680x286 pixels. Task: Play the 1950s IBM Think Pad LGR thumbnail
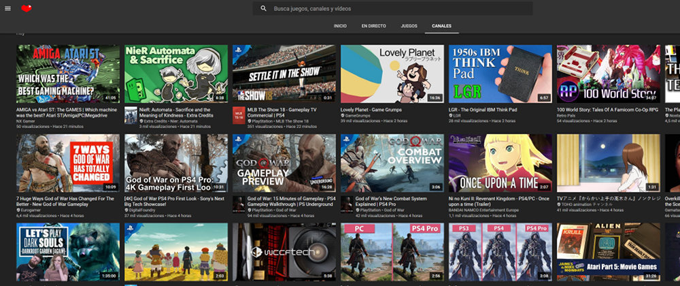coord(500,74)
